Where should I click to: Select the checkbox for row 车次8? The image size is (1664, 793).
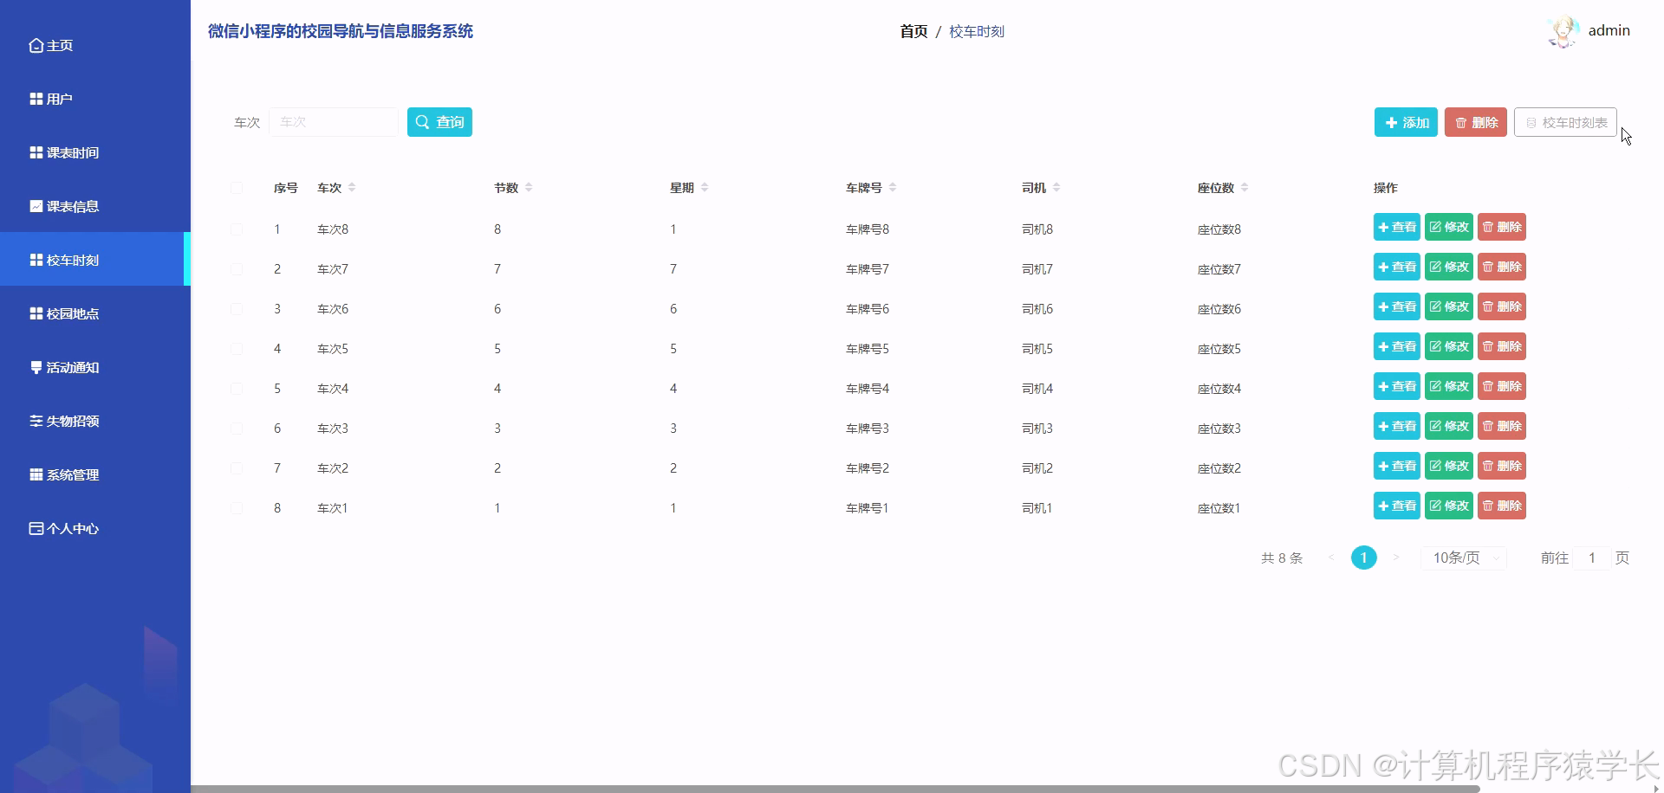pos(237,229)
